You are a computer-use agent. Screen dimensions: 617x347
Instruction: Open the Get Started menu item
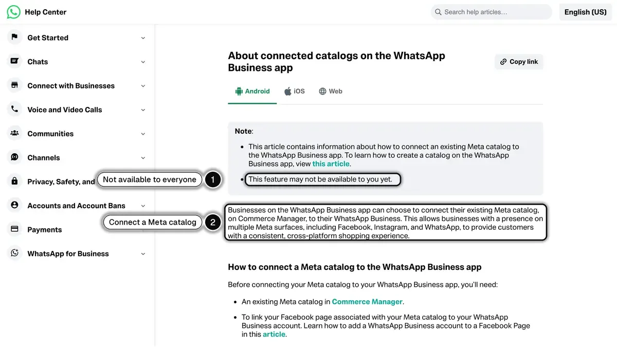[x=77, y=38]
